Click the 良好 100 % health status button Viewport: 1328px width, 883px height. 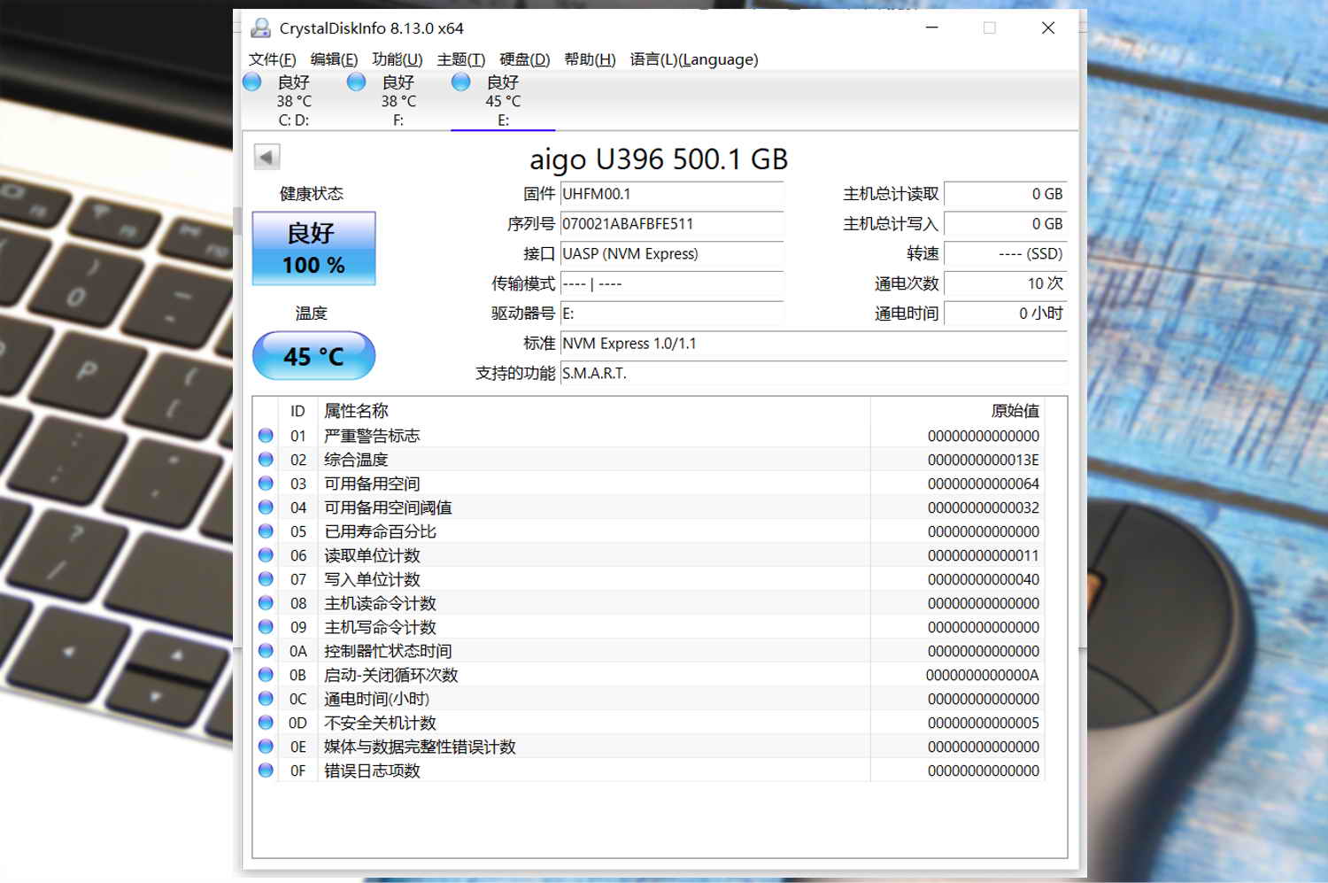pos(314,249)
